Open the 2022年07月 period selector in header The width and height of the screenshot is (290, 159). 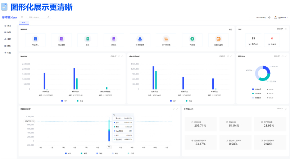click(260, 17)
